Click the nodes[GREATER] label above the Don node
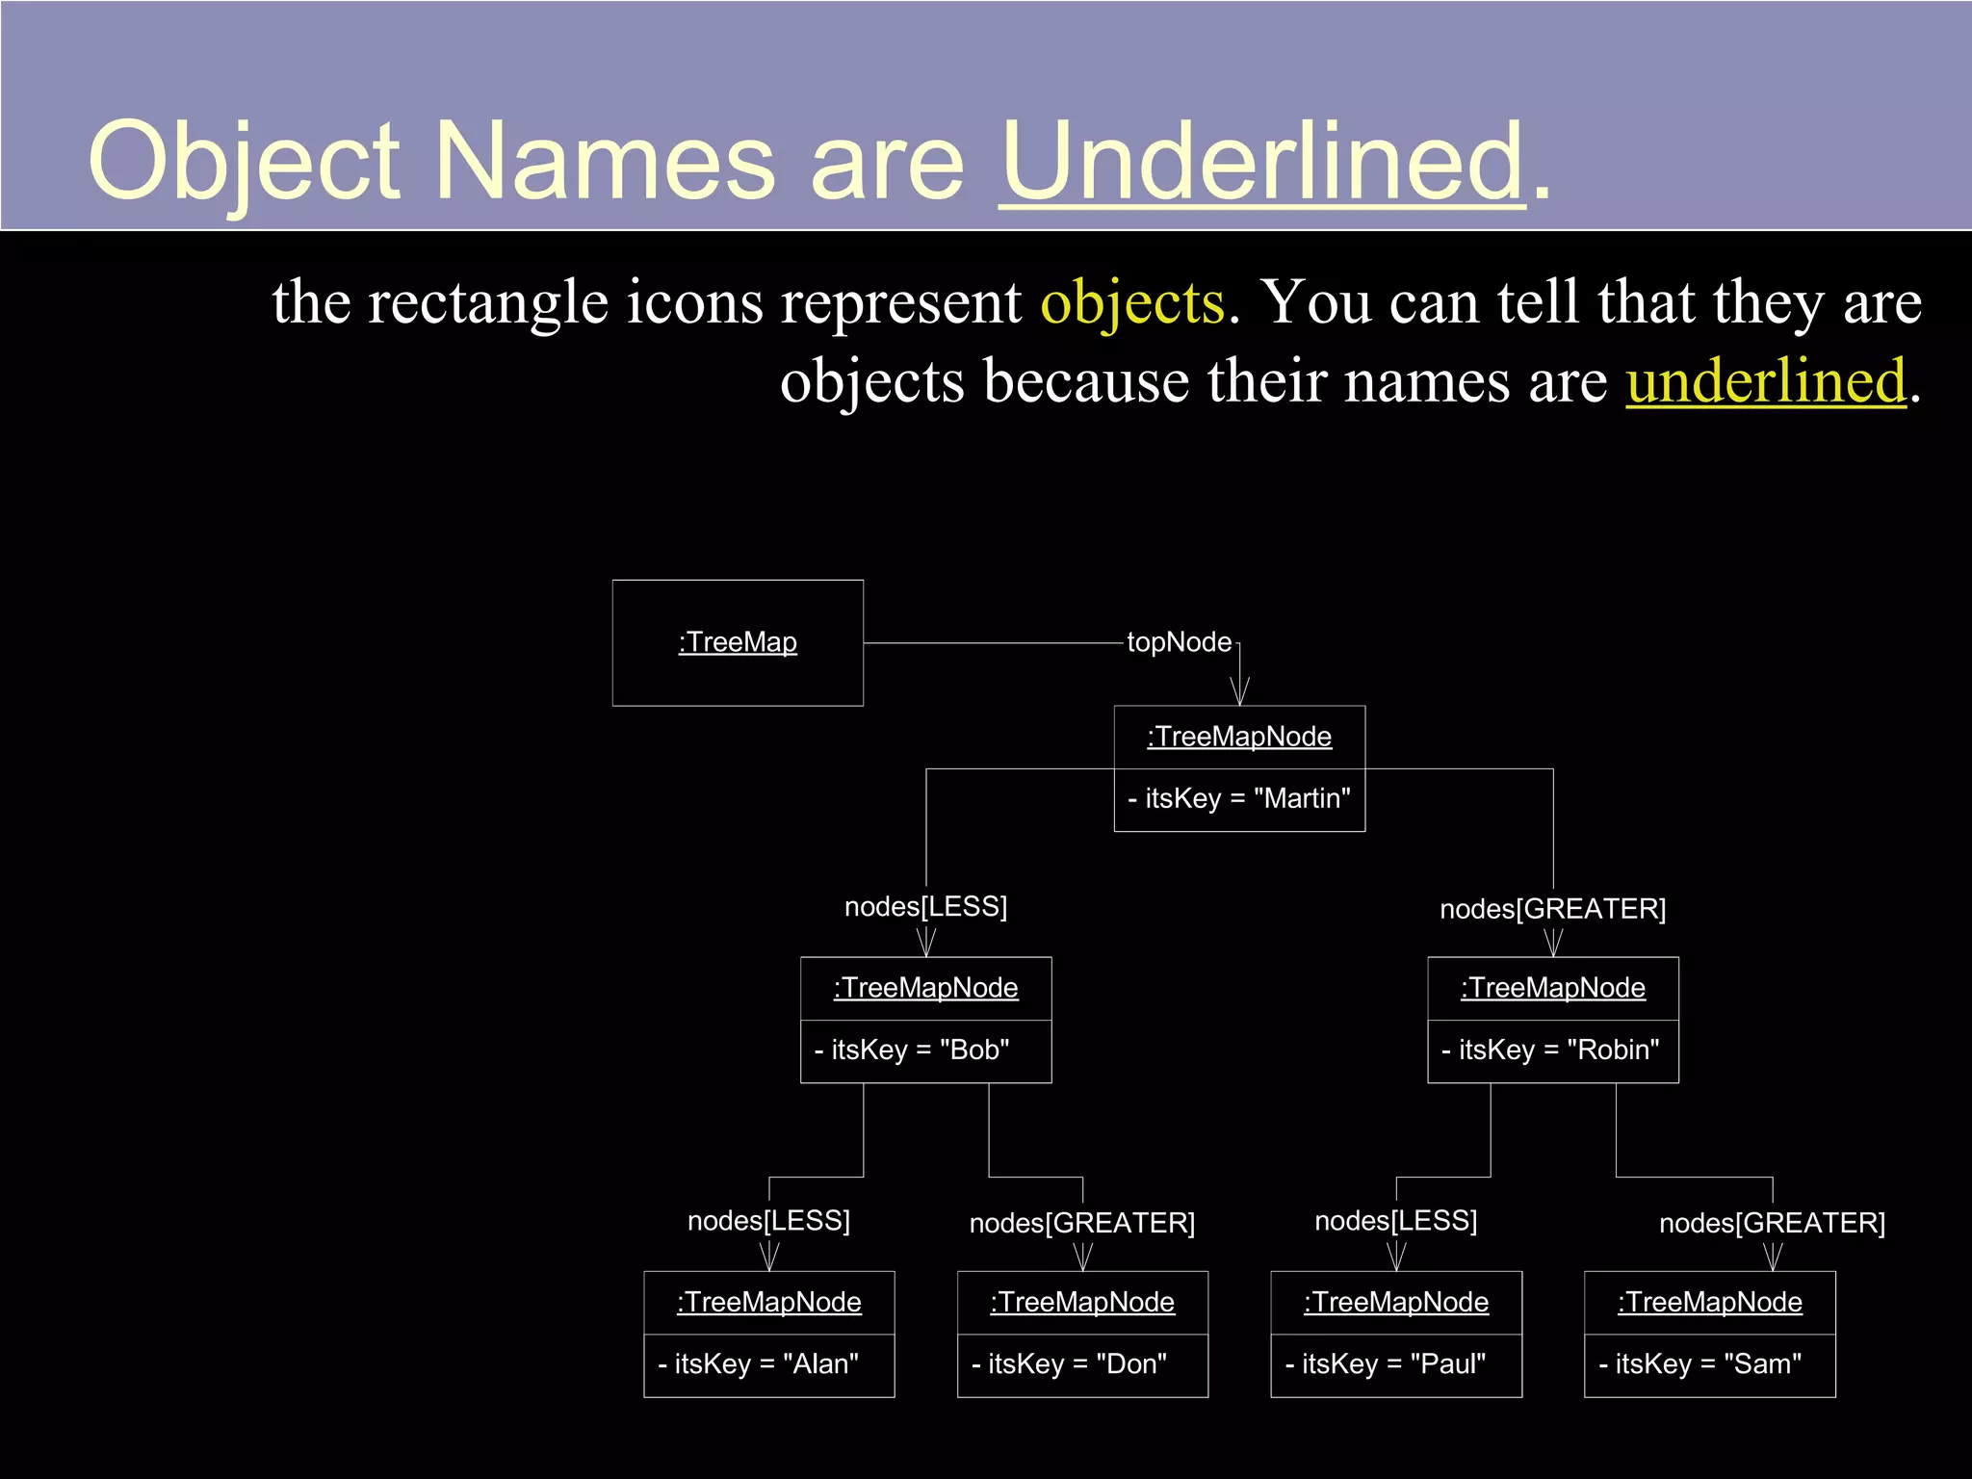Image resolution: width=1972 pixels, height=1479 pixels. [1082, 1223]
